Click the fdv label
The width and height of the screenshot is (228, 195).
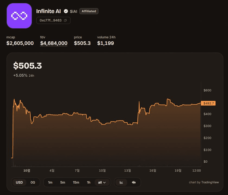coord(43,37)
